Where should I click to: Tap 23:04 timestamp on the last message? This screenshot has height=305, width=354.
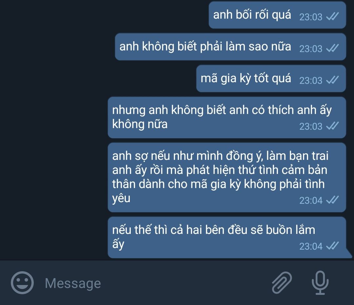coord(311,246)
